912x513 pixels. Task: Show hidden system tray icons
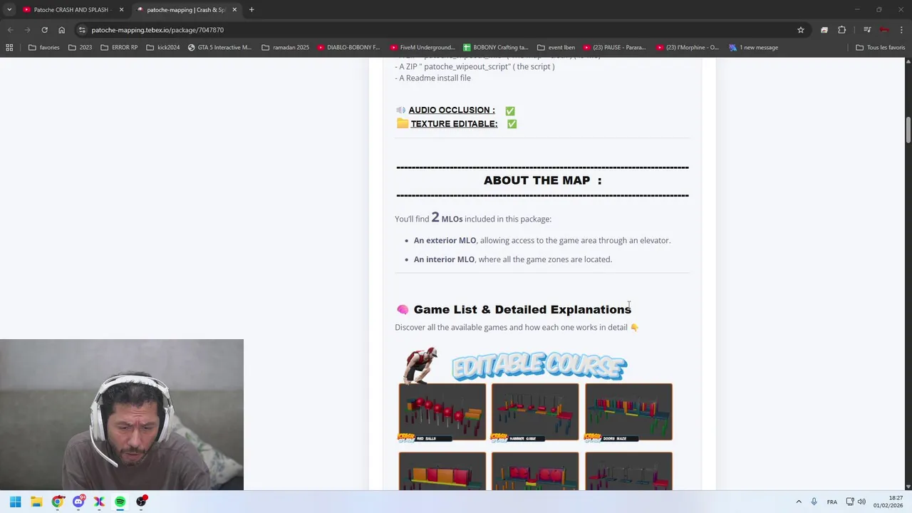(x=799, y=502)
